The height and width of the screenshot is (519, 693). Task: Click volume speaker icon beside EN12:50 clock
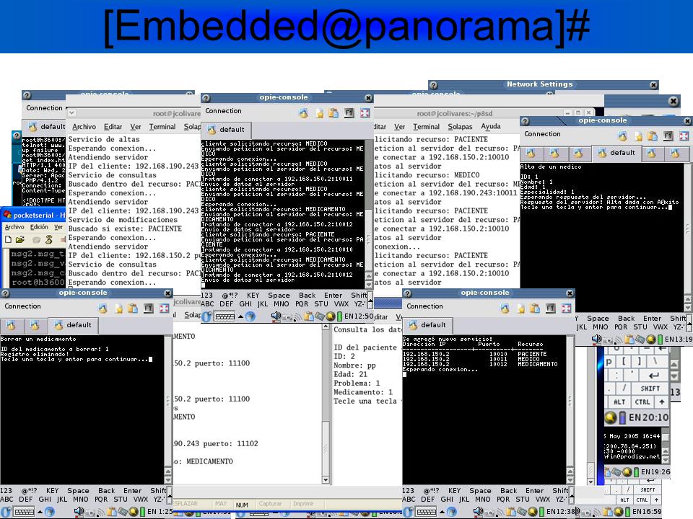[276, 316]
